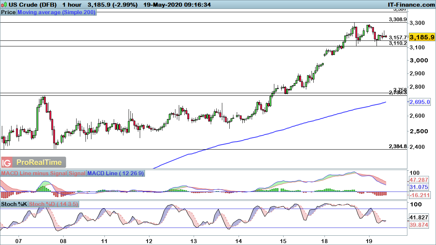Click the yellow 3,185.9 current price tag
The image size is (436, 245).
pyautogui.click(x=422, y=37)
